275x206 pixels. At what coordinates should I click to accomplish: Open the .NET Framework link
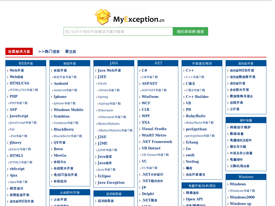pyautogui.click(x=157, y=142)
